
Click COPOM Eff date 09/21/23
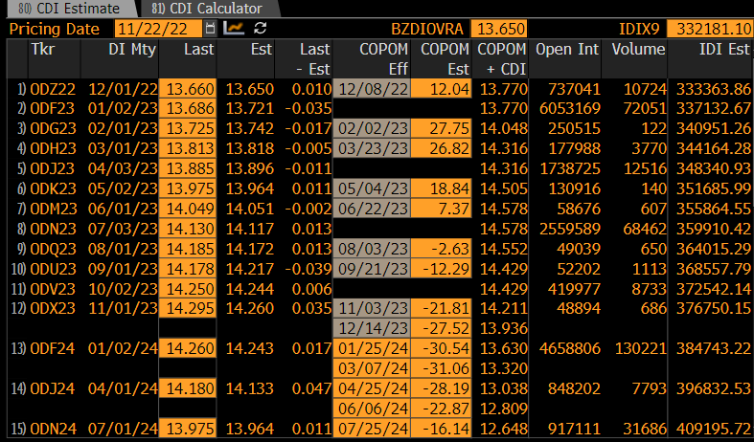point(372,269)
